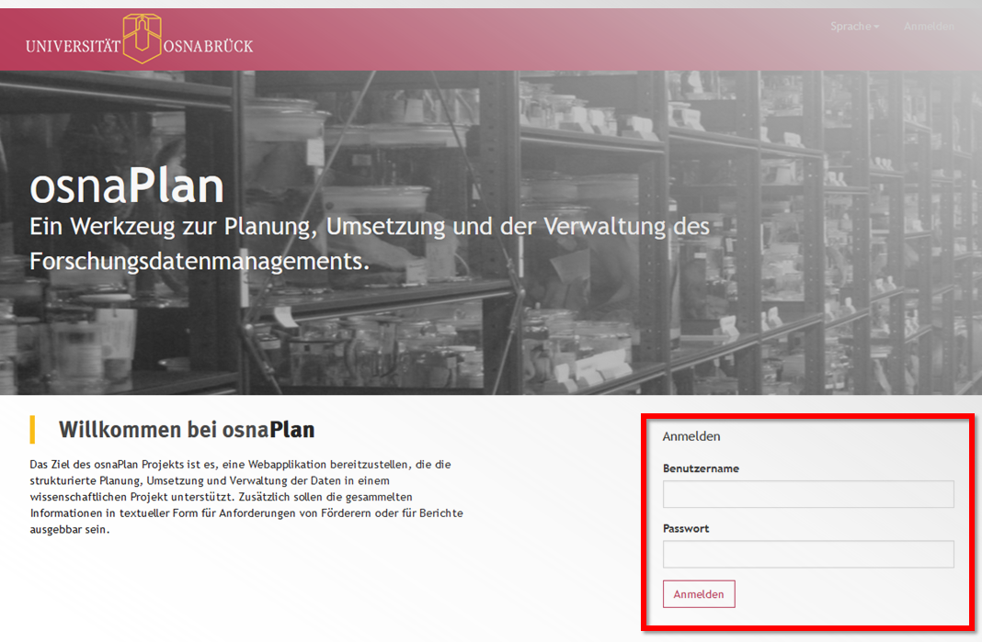Click the Benutzername field label
The width and height of the screenshot is (982, 642).
701,468
